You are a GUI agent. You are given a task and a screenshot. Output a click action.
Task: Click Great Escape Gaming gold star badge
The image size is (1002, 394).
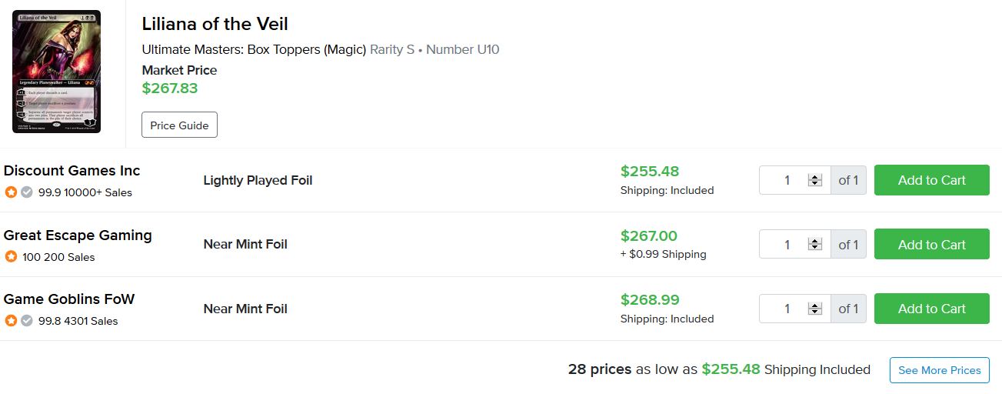pyautogui.click(x=11, y=257)
